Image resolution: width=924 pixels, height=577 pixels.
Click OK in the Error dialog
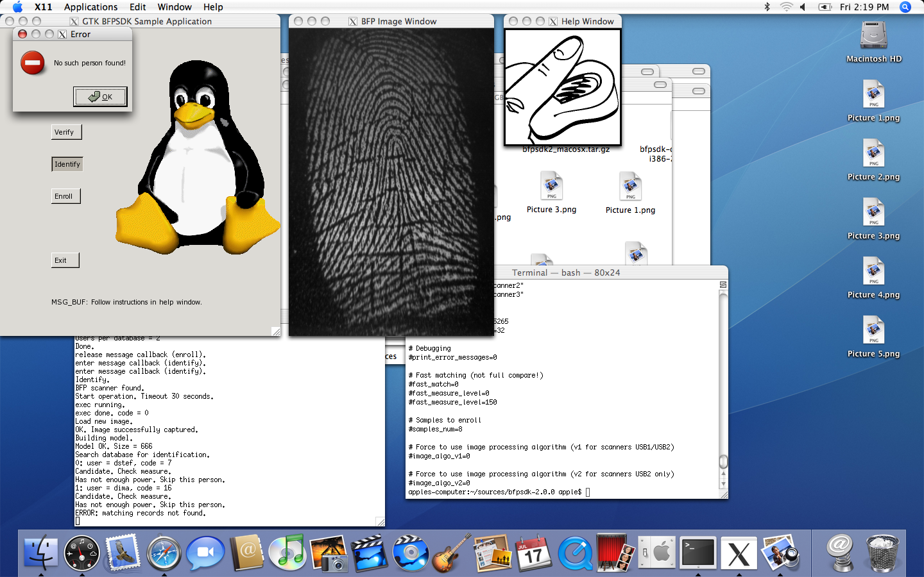tap(100, 97)
